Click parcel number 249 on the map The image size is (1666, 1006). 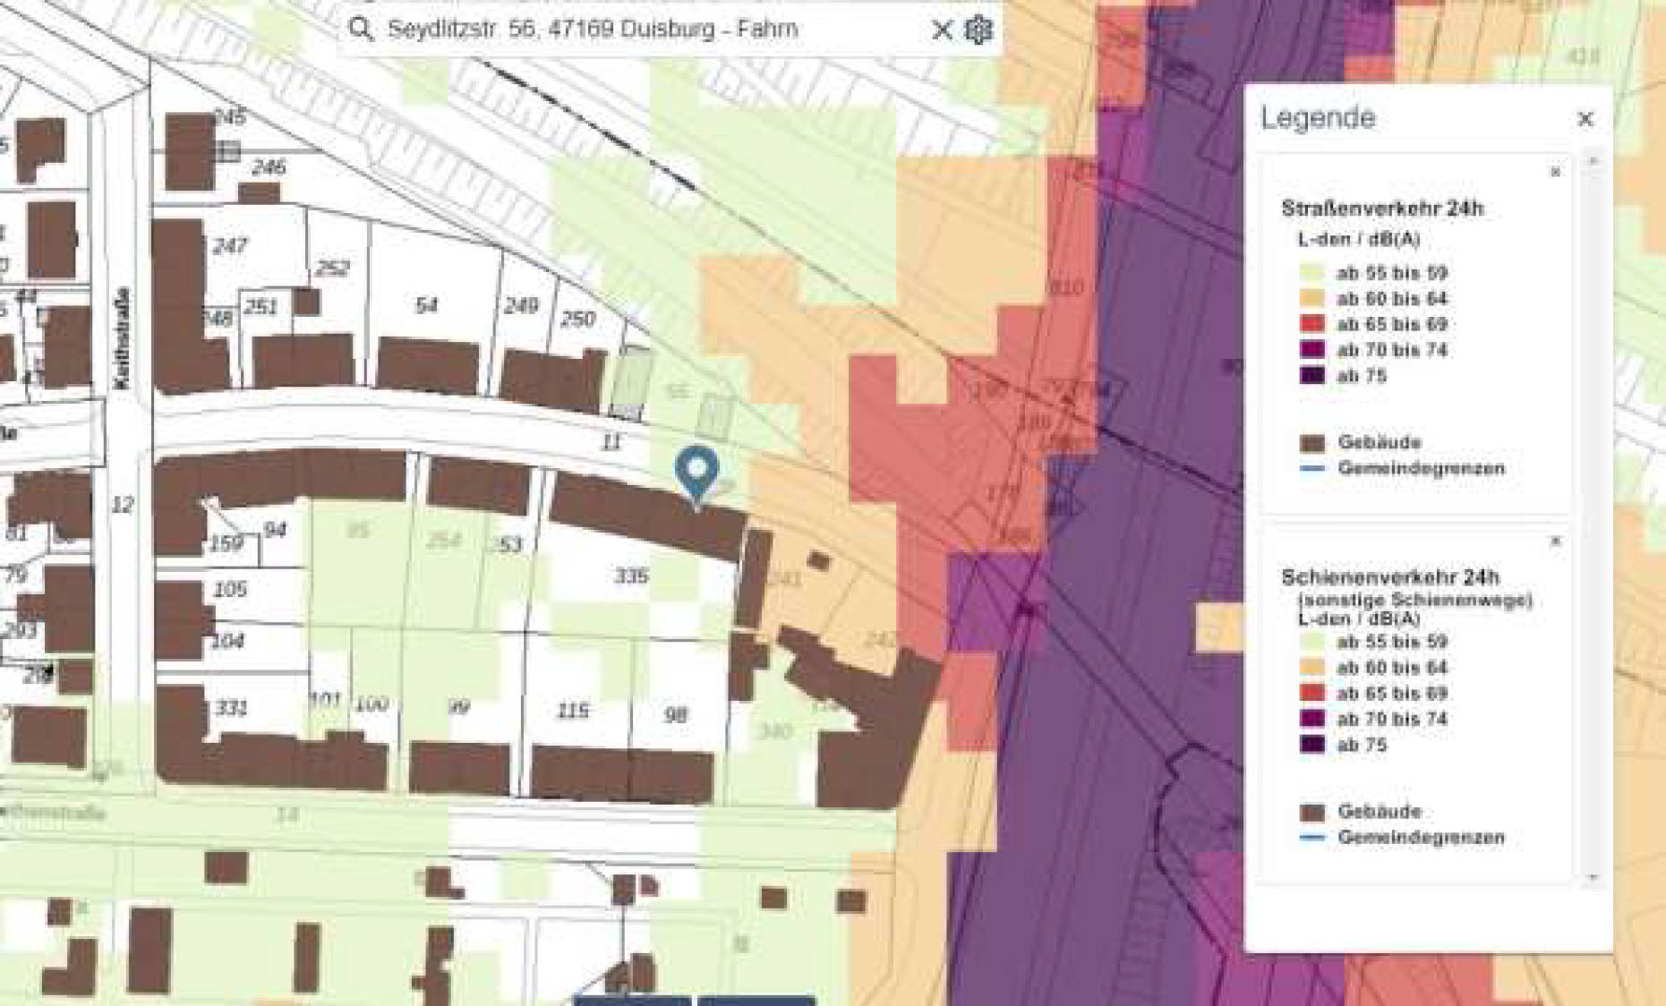click(x=520, y=307)
